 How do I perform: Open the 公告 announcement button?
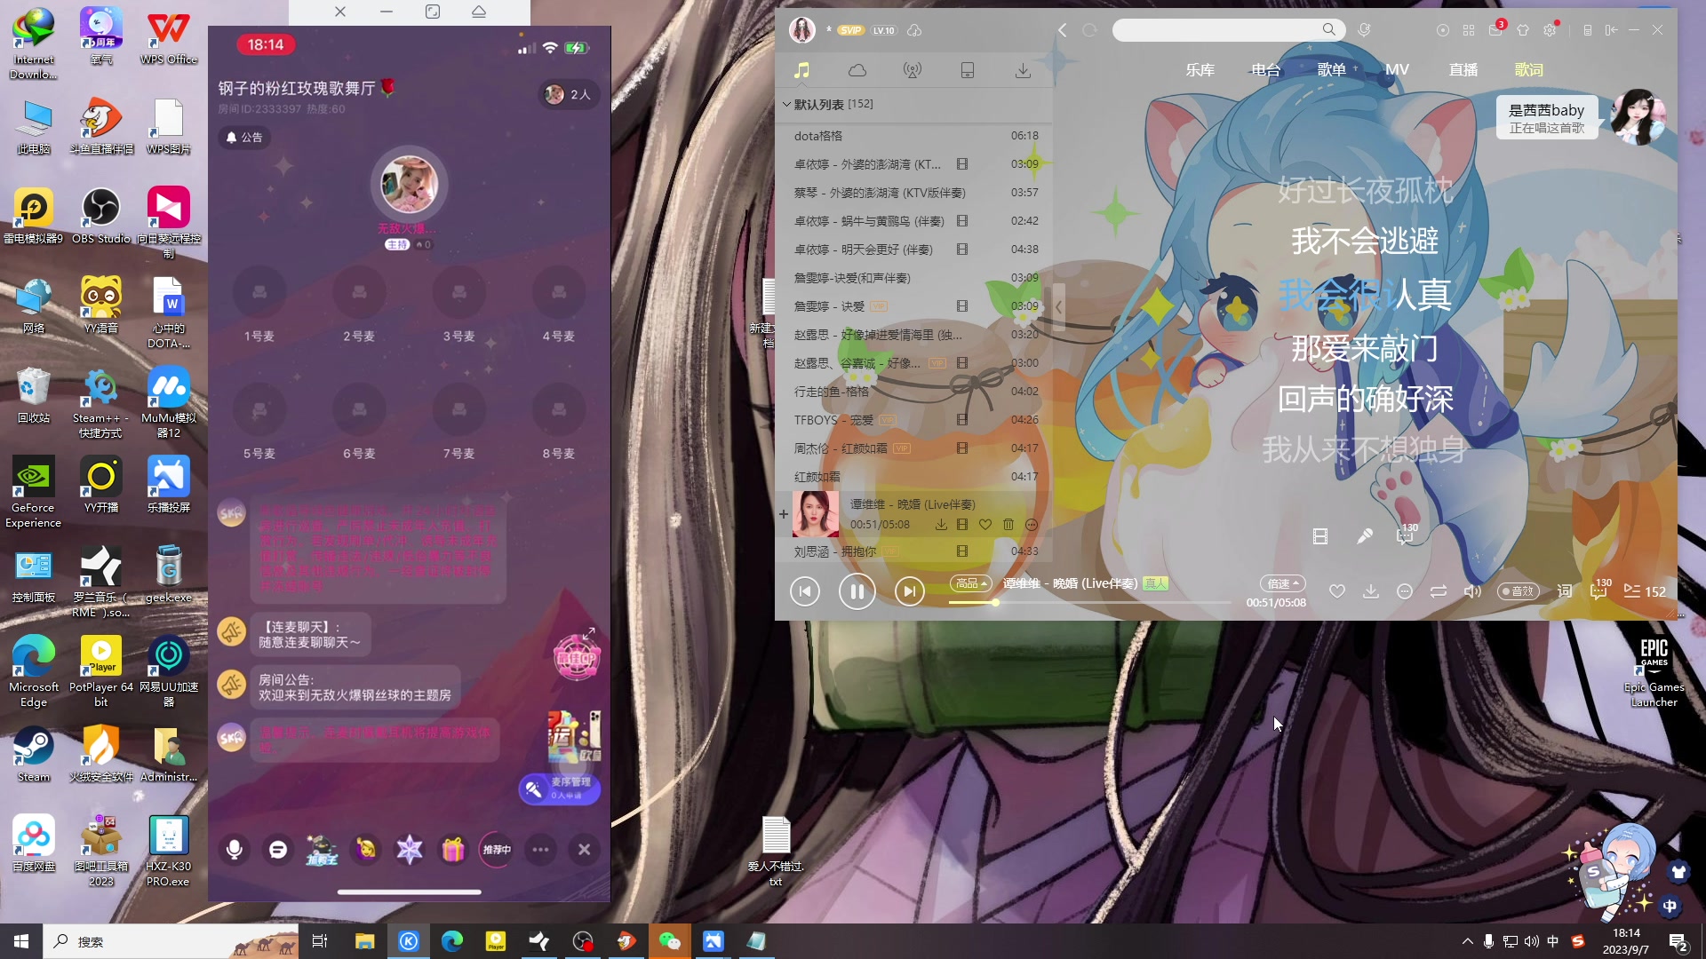(244, 138)
